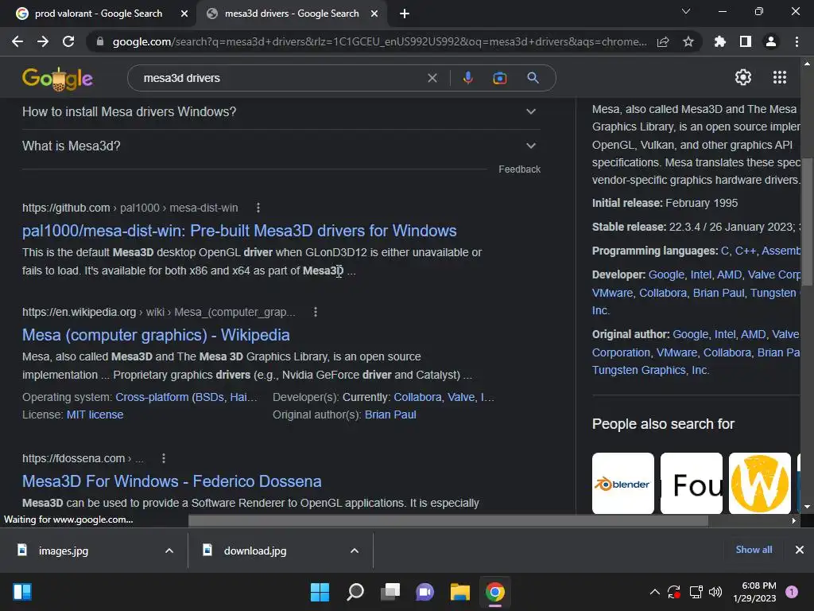Open the images.jpg download options arrow
This screenshot has height=611, width=814.
[169, 551]
